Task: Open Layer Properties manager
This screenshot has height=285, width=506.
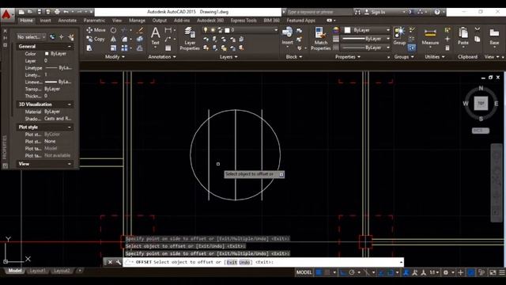Action: tap(190, 39)
